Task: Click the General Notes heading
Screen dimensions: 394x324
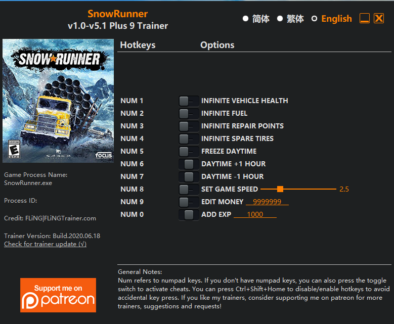Action: (140, 272)
